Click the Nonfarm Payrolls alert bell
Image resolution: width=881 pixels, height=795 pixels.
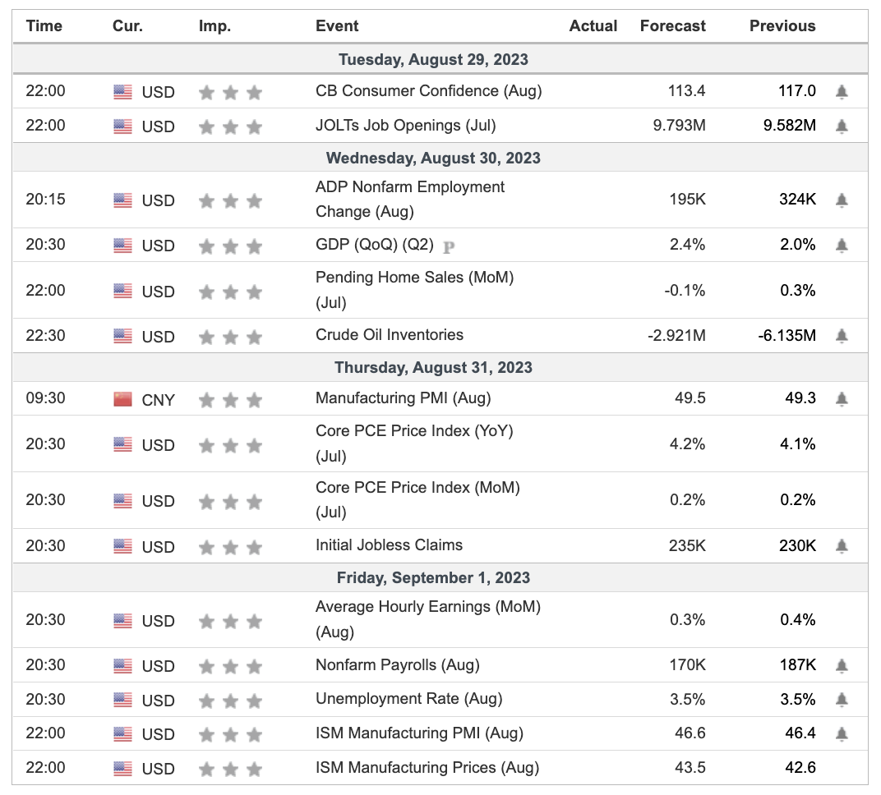[842, 666]
